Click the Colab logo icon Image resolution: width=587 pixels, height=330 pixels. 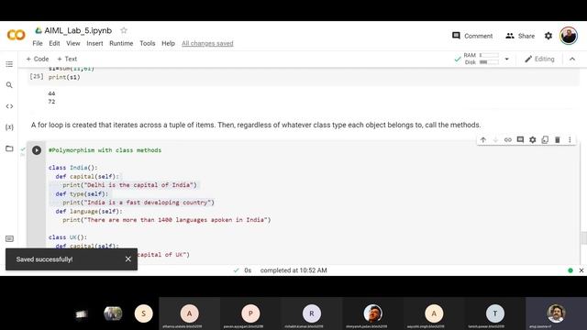pyautogui.click(x=17, y=35)
